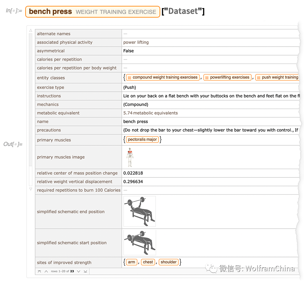Jump to first rows with the top pager arrow
305x282 pixels.
pyautogui.click(x=39, y=271)
